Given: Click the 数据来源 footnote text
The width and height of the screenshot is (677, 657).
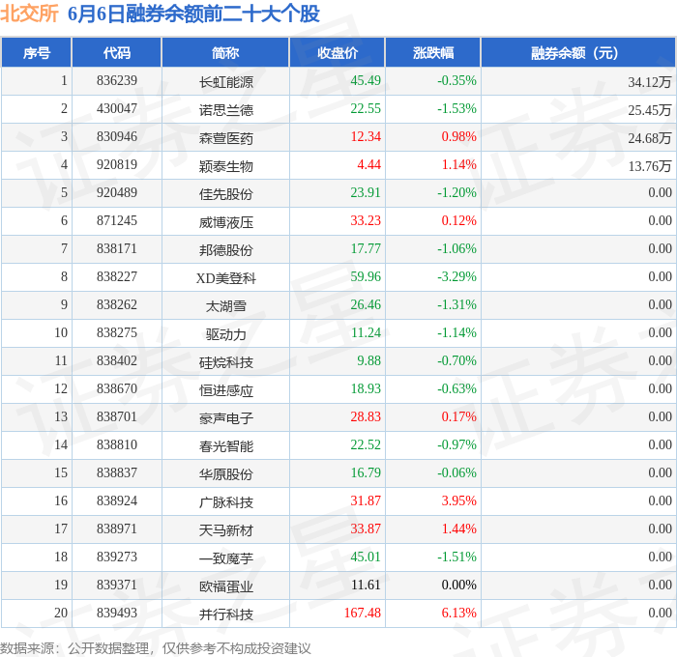Looking at the screenshot, I should 156,648.
